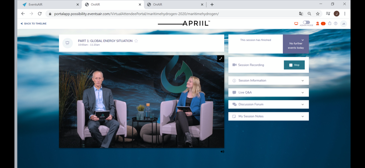Screen dimensions: 365x168
Task: Stop the session recording
Action: (294, 65)
